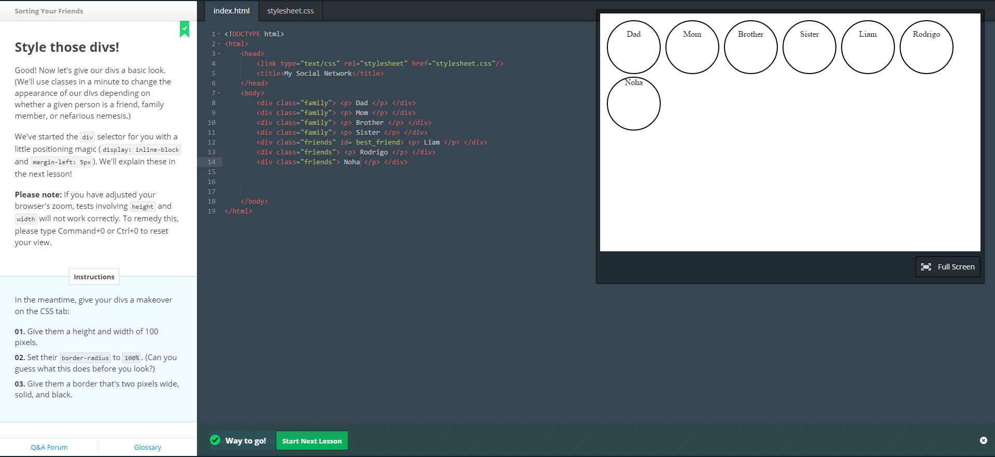995x457 pixels.
Task: Click the green bookmark checkmark icon
Action: coord(184,29)
